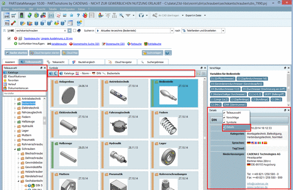This screenshot has height=190, width=293.
Task: Open the search text history dropdown
Action: [x=70, y=30]
